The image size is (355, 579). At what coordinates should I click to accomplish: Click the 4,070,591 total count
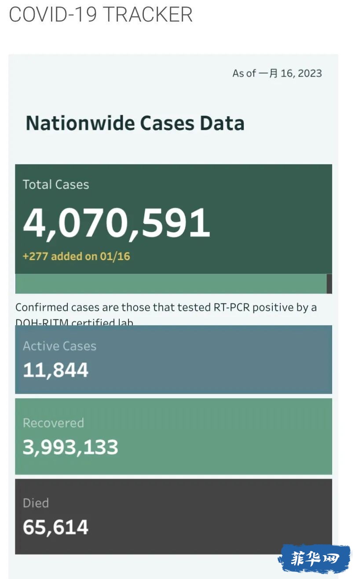pos(117,223)
